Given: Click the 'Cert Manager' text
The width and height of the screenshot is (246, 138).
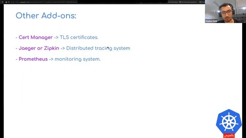Looking at the screenshot, I should (x=36, y=38).
